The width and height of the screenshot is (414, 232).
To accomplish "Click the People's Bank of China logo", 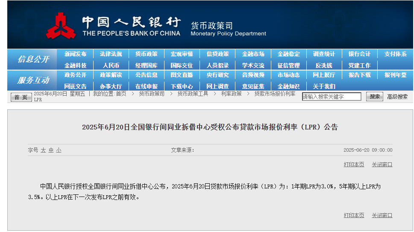I will coord(61,26).
